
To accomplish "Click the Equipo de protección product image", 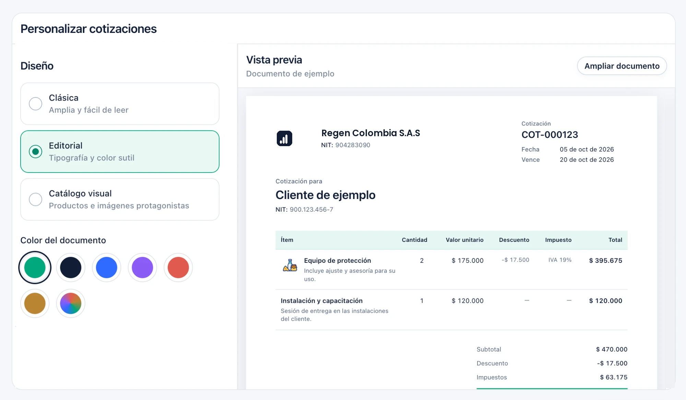I will (290, 265).
